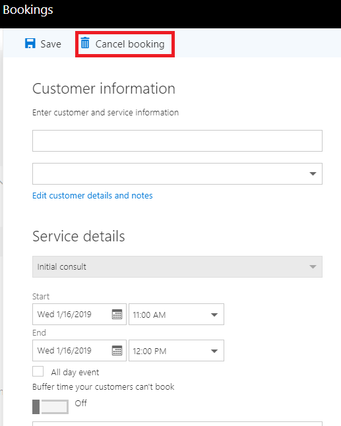Click the second empty customer combo box
Viewport: 341px width, 426px height.
(177, 173)
